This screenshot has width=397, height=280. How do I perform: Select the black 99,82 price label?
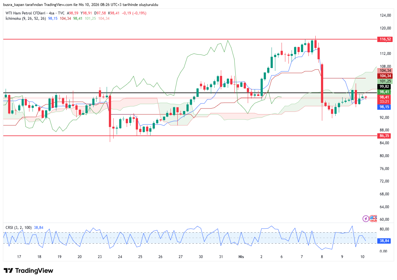(384, 87)
